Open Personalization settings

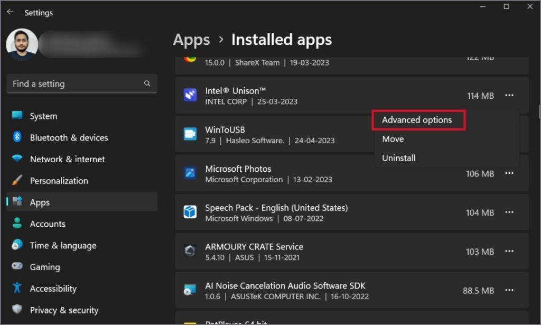(x=82, y=181)
